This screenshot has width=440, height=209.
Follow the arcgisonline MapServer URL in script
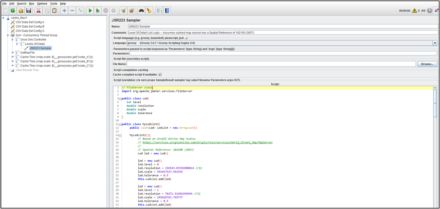(207, 142)
